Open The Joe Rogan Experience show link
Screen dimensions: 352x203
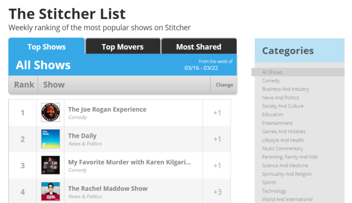pyautogui.click(x=107, y=109)
